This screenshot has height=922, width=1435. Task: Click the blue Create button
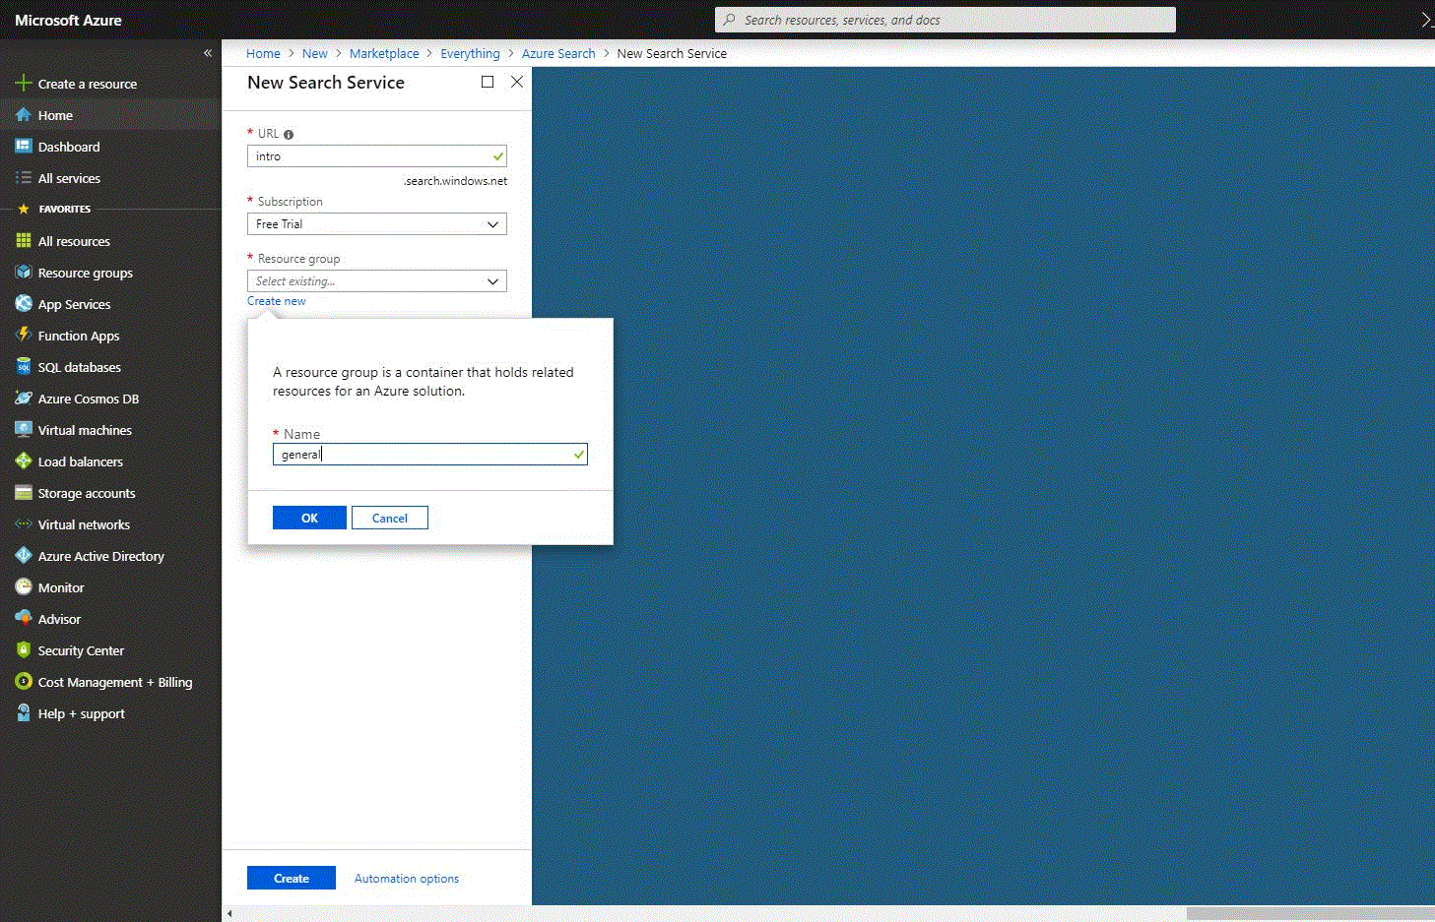(292, 878)
